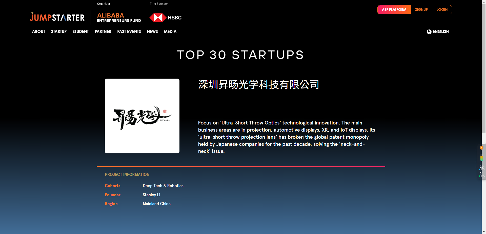Click the AEF PLATFORM button

click(x=394, y=10)
